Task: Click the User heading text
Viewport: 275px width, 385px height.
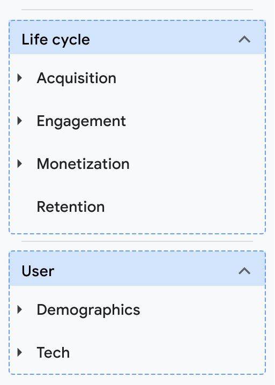Action: (38, 271)
